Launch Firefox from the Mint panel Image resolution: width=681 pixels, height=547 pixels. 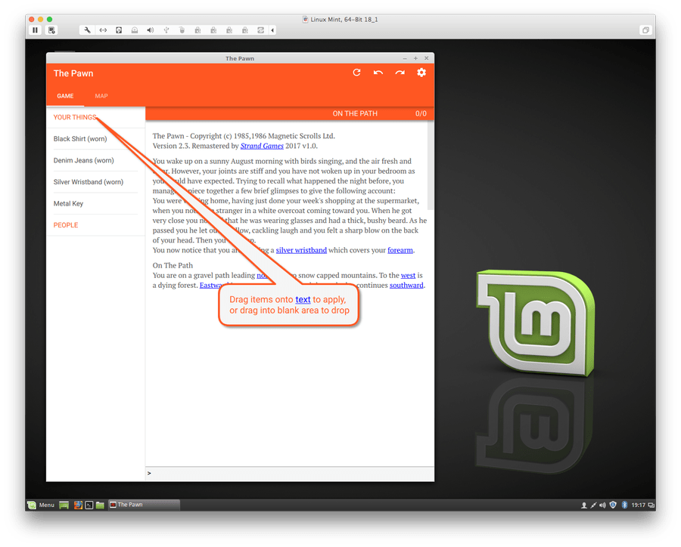pyautogui.click(x=76, y=505)
